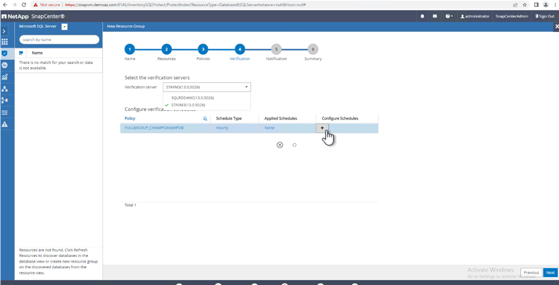The width and height of the screenshot is (559, 285).
Task: Reload the page with browser refresh icon
Action: click(24, 5)
